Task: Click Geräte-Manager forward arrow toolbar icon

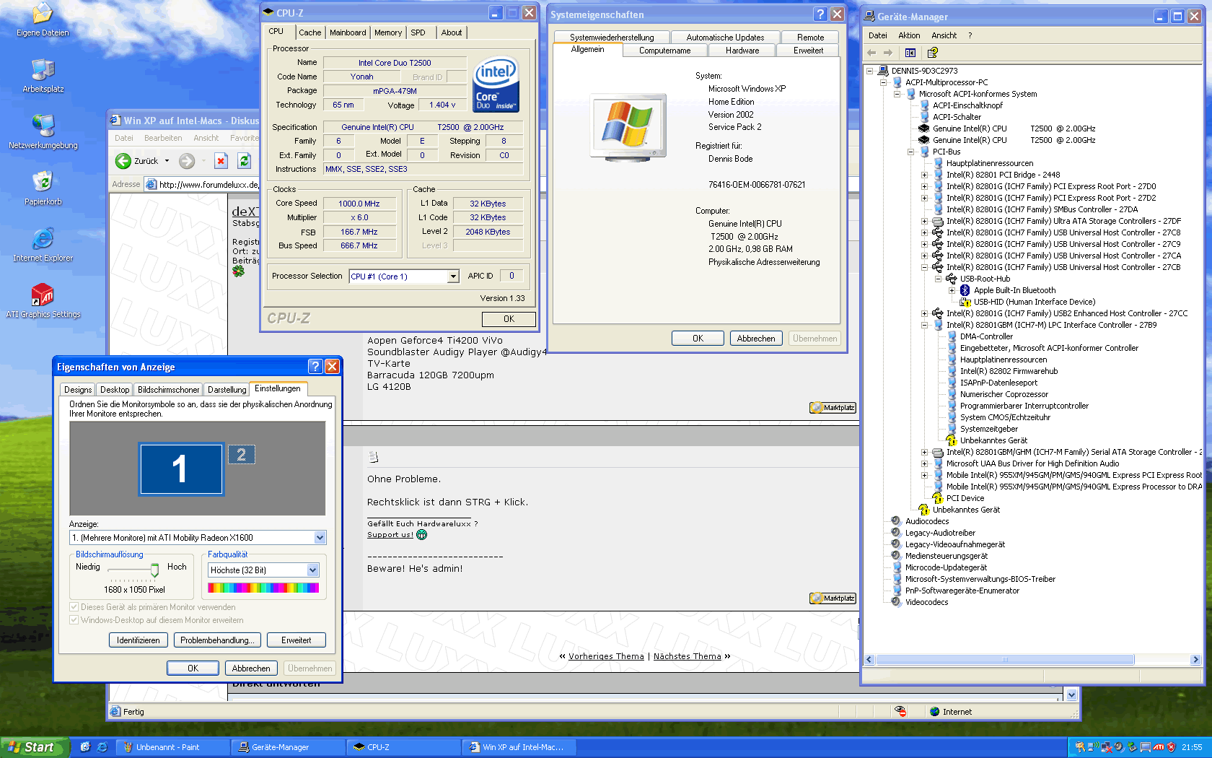Action: click(x=888, y=53)
